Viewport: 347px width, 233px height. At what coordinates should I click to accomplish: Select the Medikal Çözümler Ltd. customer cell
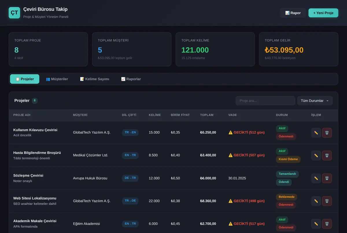coord(91,155)
